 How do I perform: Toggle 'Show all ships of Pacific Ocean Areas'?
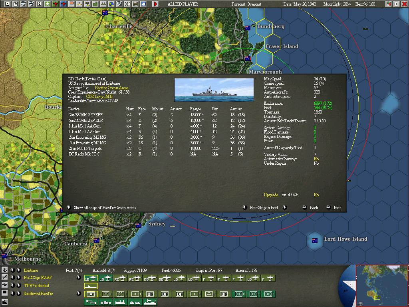pos(69,207)
